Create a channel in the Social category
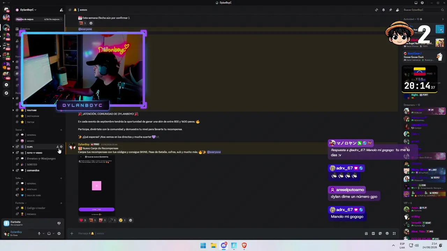Image resolution: width=447 pixels, height=251 pixels. pyautogui.click(x=61, y=130)
